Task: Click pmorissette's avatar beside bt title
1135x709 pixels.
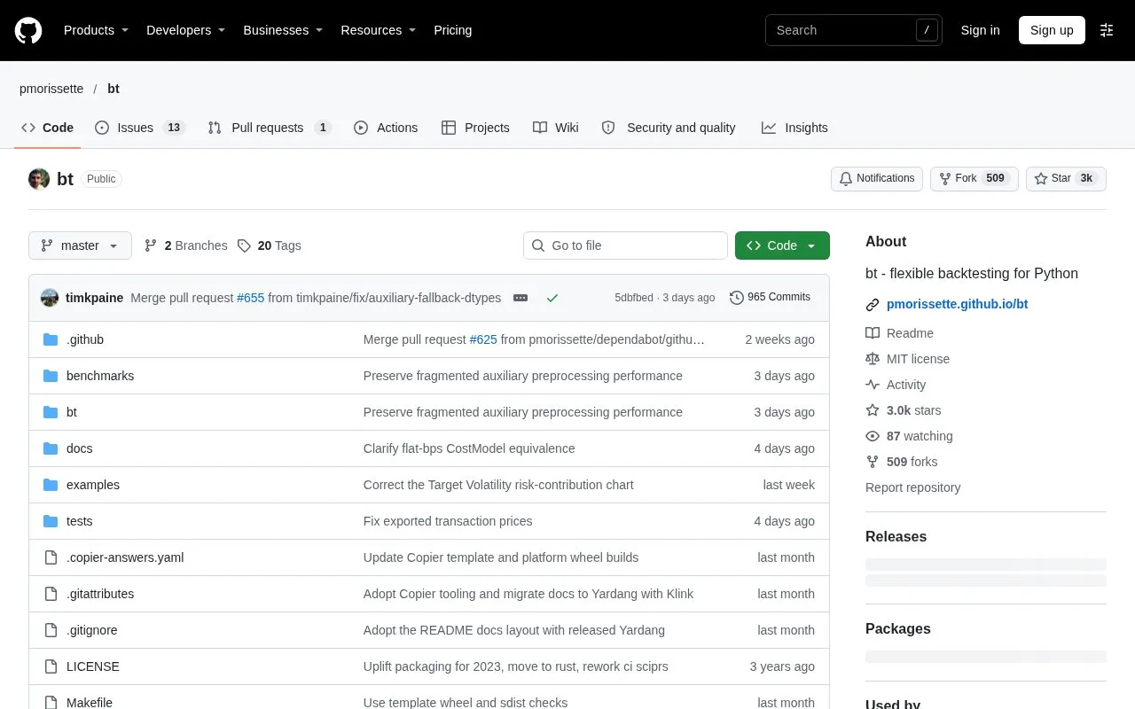Action: tap(39, 179)
